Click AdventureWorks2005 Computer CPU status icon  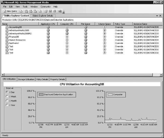click(67, 30)
